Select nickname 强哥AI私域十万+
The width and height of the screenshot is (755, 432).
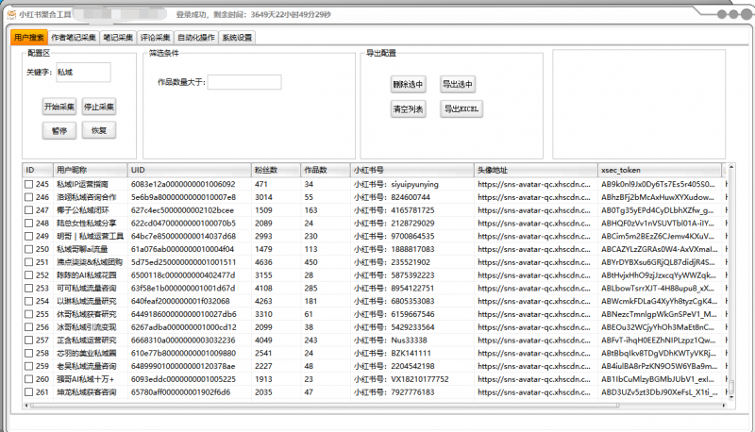click(x=85, y=379)
